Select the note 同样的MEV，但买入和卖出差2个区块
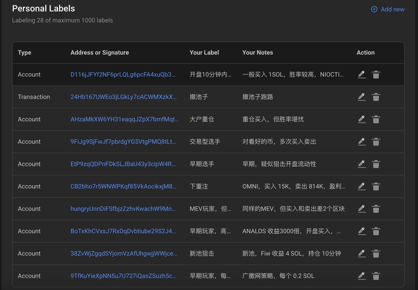Viewport: 418px width, 290px height. coord(294,209)
